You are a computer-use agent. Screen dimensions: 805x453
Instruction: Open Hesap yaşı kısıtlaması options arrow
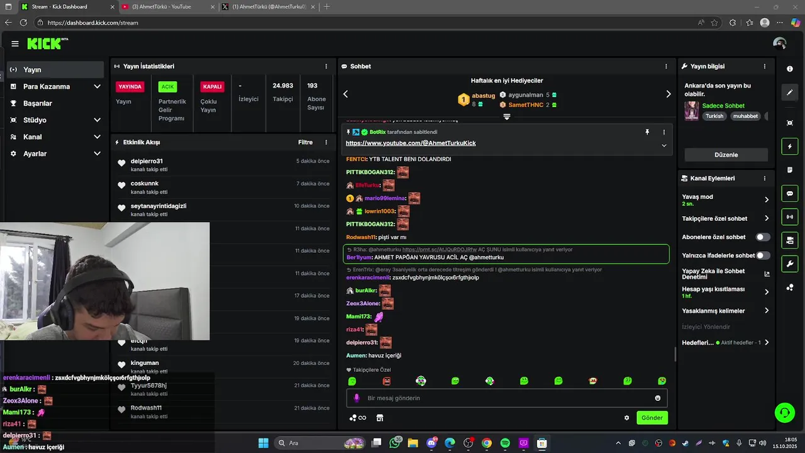pyautogui.click(x=766, y=292)
